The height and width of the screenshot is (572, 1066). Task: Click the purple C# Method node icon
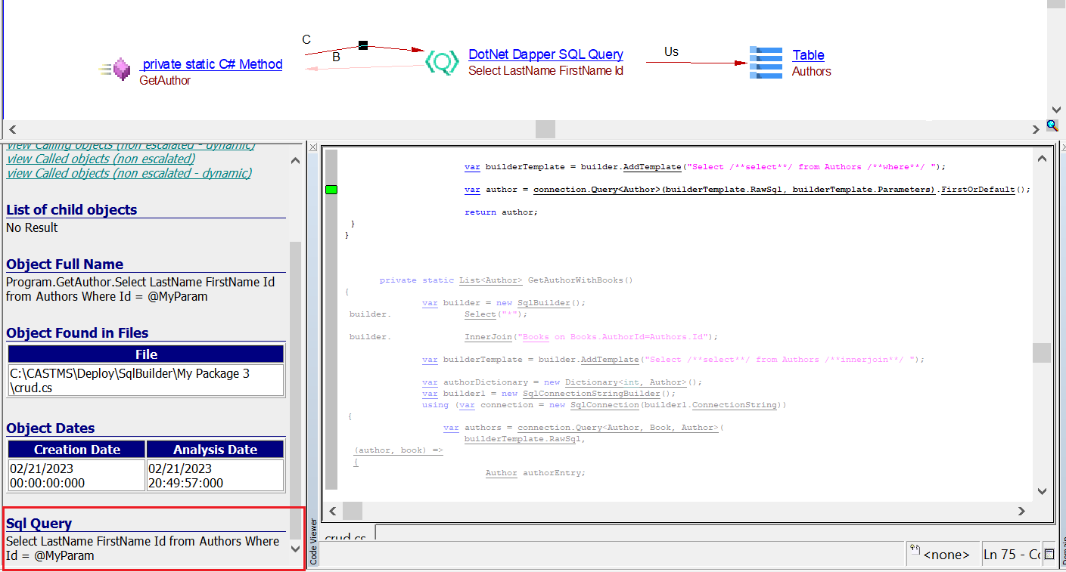tap(121, 70)
